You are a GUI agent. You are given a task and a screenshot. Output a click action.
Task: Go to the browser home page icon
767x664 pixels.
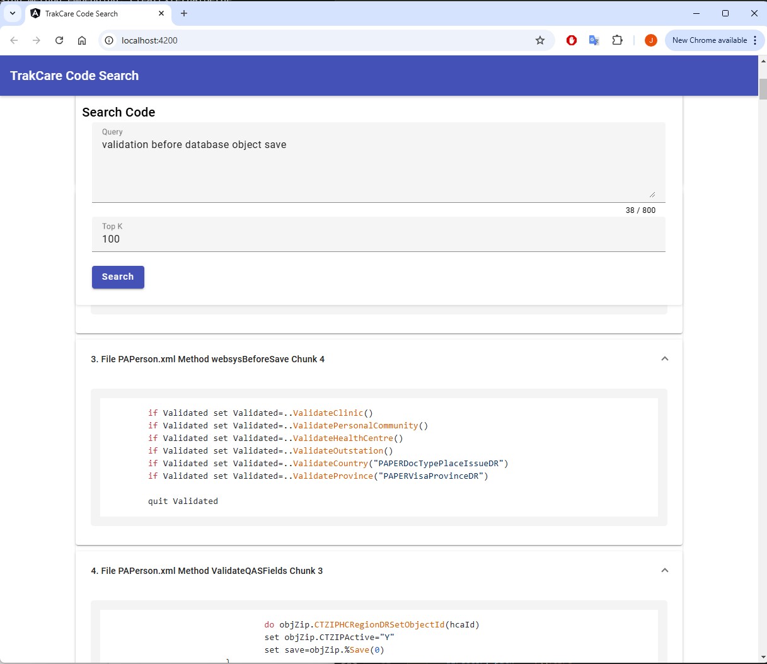pyautogui.click(x=82, y=40)
